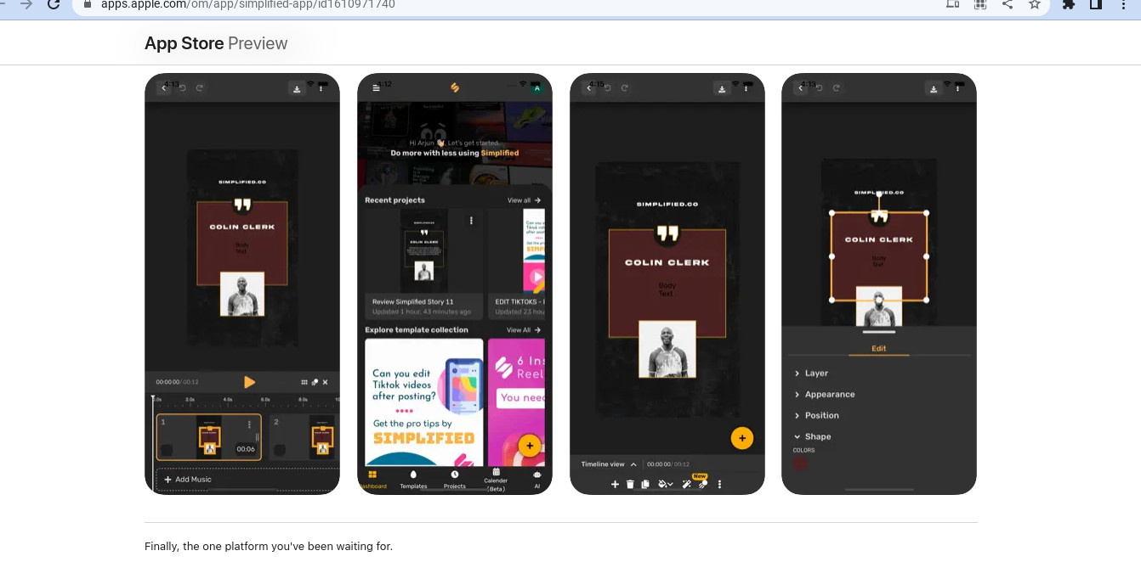Click the download icon in first phone screenshot
This screenshot has width=1141, height=562.
[297, 88]
